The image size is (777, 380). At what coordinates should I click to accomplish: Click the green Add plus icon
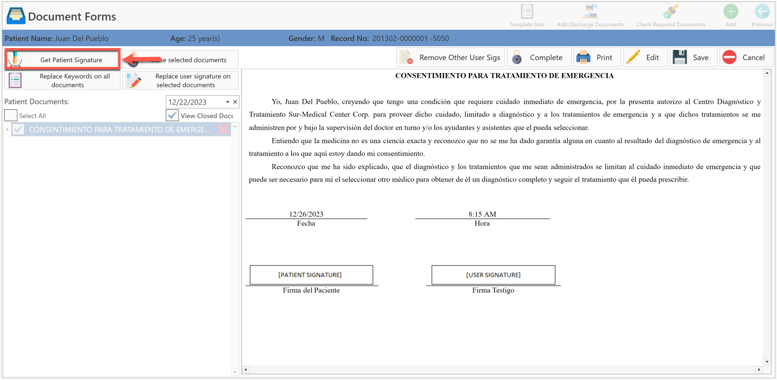pyautogui.click(x=731, y=11)
